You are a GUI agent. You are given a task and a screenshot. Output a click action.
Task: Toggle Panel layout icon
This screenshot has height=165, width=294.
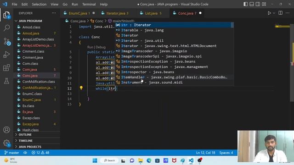click(x=252, y=4)
